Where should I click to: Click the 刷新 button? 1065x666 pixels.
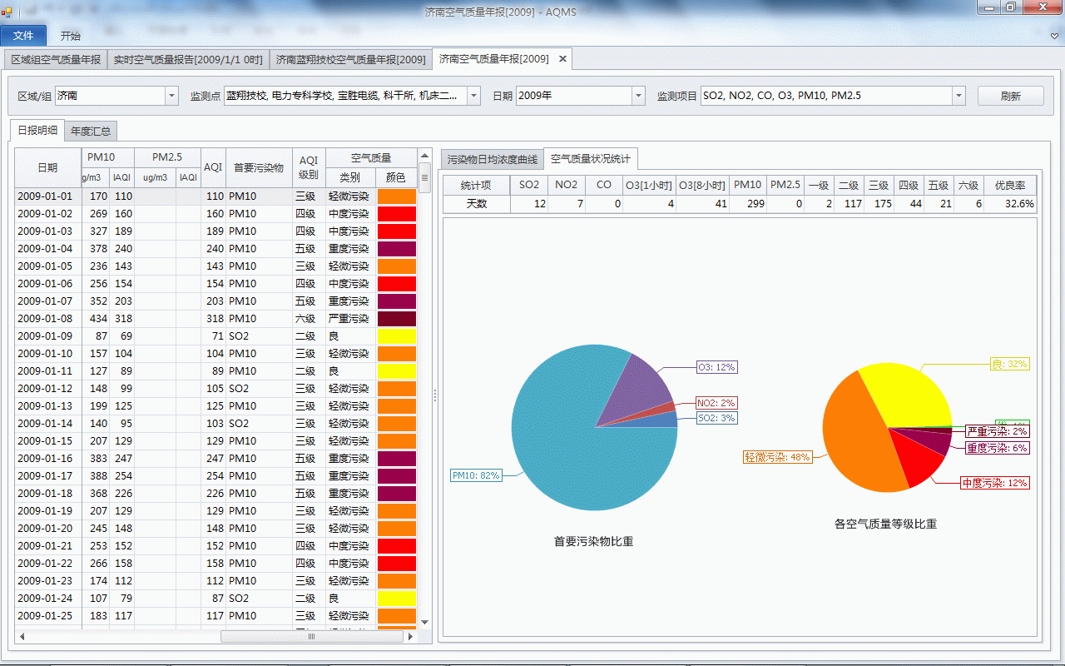point(1011,96)
